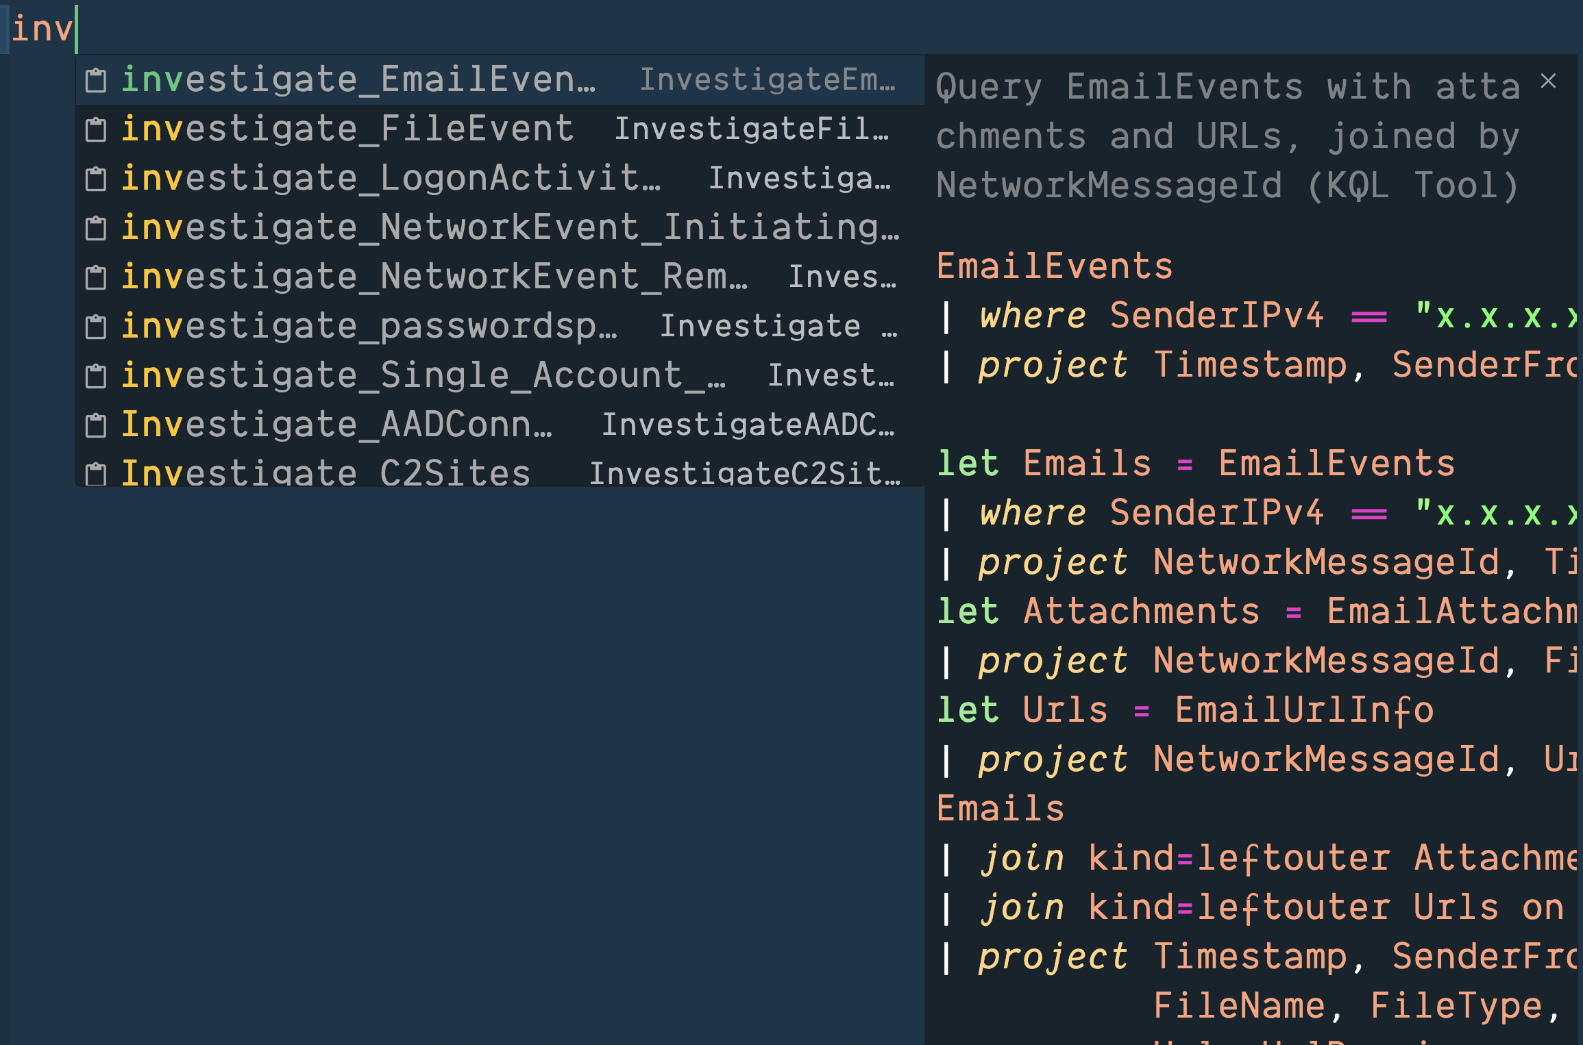
Task: Pick investigate_NetworkEvent_Initiating completion item
Action: pos(510,227)
